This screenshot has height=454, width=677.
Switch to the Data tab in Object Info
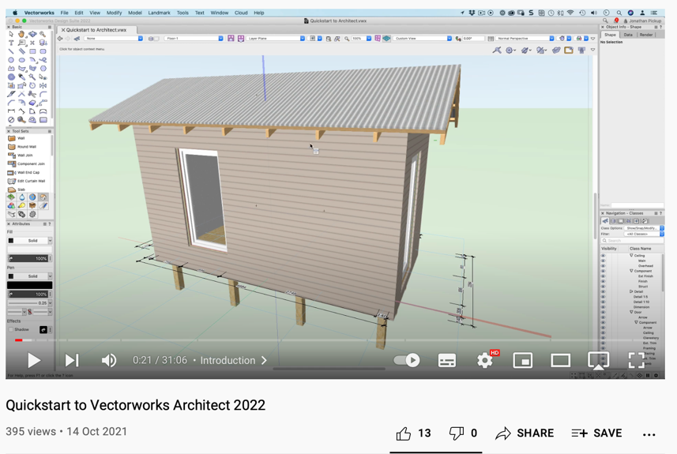[628, 35]
